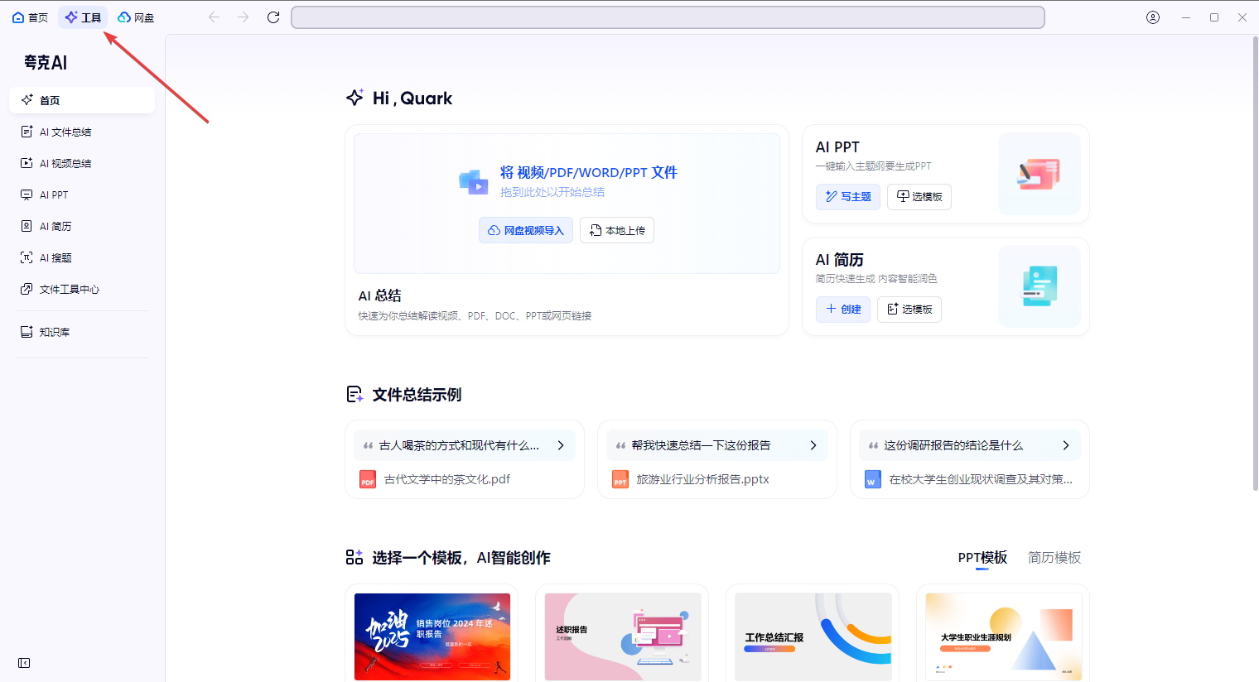Click the 本地上传 button
Image resolution: width=1259 pixels, height=682 pixels.
616,230
